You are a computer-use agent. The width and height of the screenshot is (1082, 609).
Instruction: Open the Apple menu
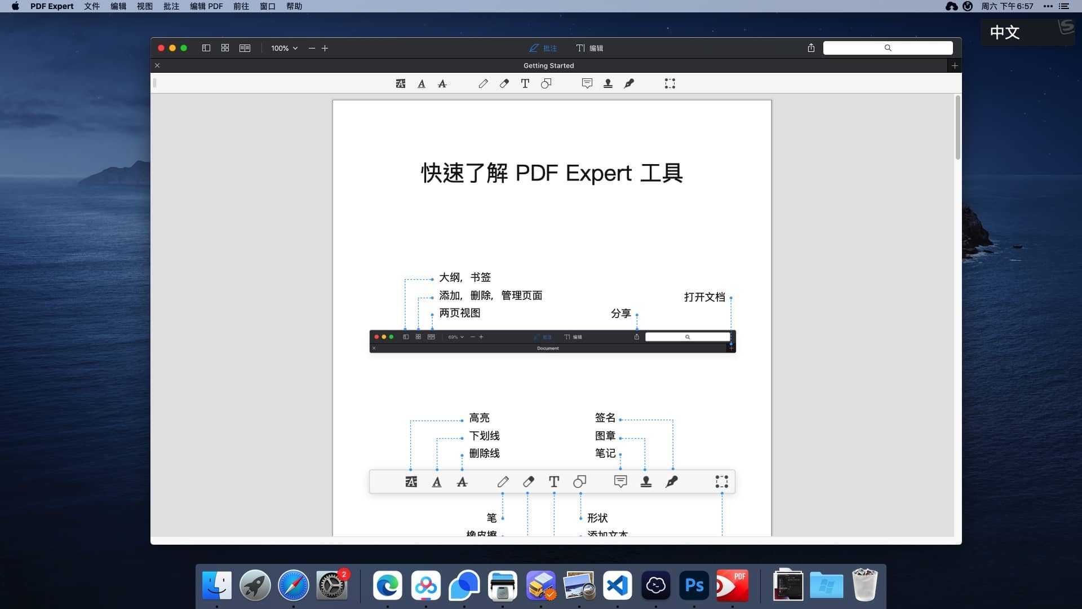click(x=15, y=6)
